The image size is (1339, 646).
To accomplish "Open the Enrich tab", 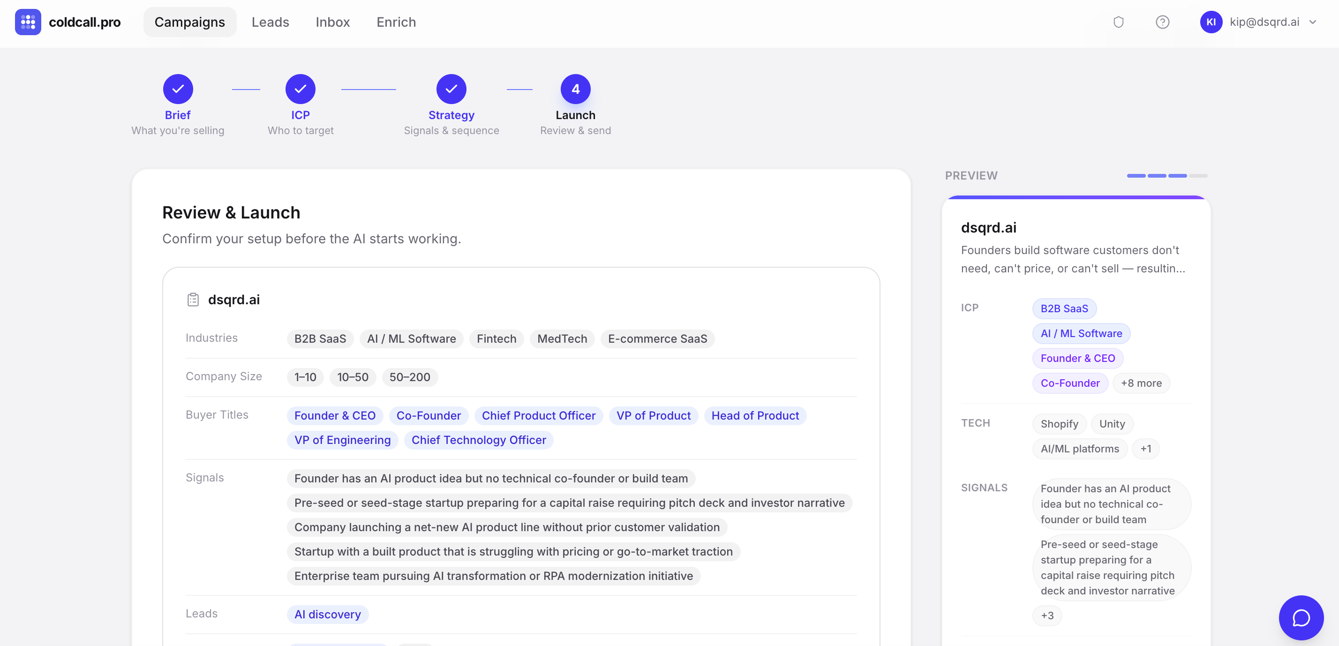I will click(396, 22).
